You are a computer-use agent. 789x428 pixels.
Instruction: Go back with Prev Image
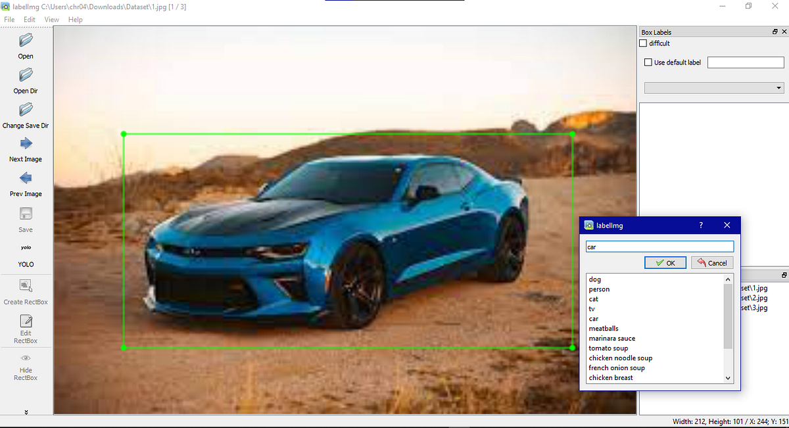pos(25,185)
